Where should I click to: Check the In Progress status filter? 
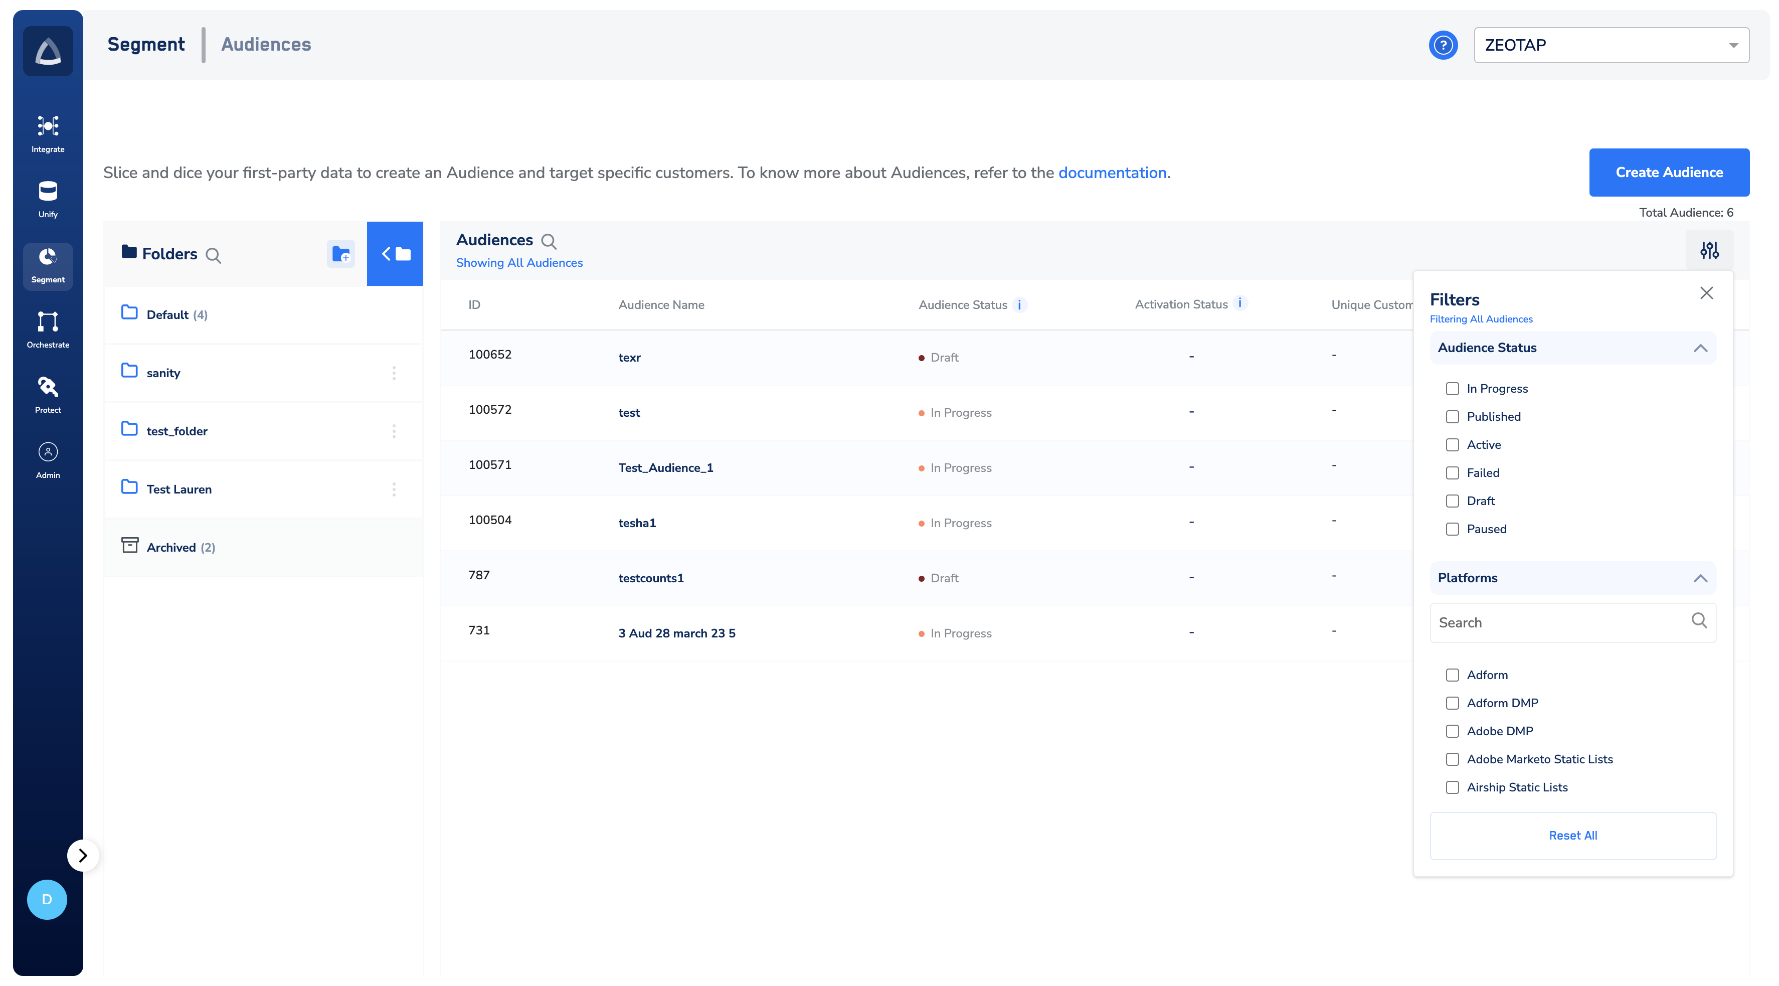click(1453, 389)
